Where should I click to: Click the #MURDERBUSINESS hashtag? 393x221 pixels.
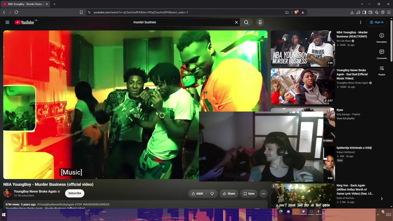pyautogui.click(x=96, y=204)
